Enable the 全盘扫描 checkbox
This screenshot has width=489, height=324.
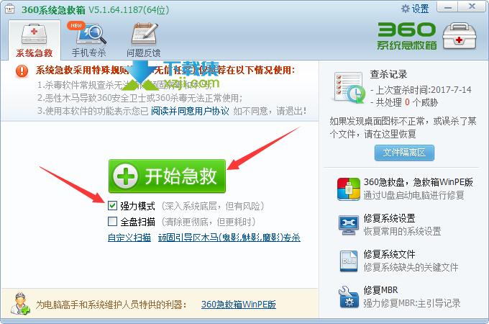112,222
